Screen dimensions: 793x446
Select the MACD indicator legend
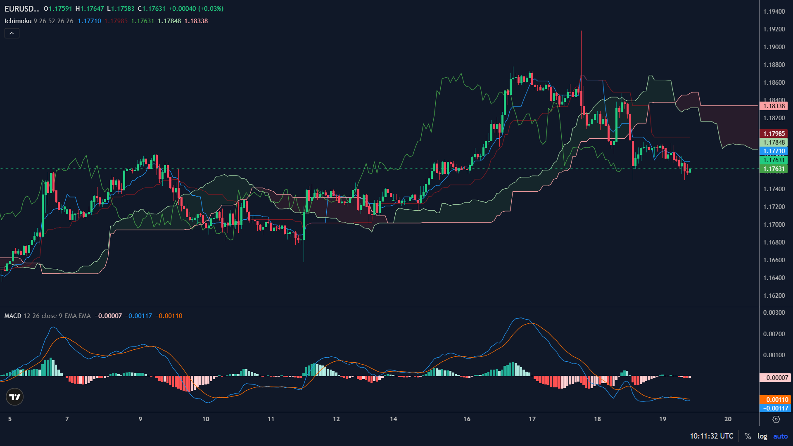tap(13, 316)
